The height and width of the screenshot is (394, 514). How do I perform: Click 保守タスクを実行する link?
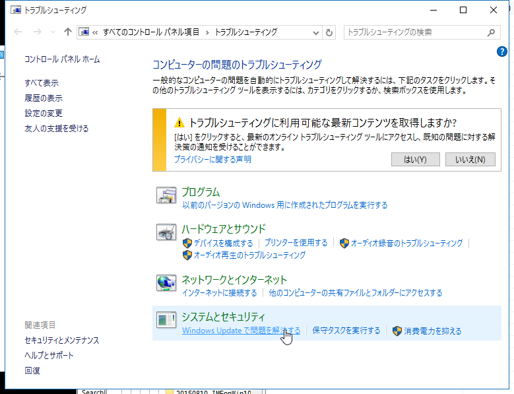pyautogui.click(x=346, y=331)
